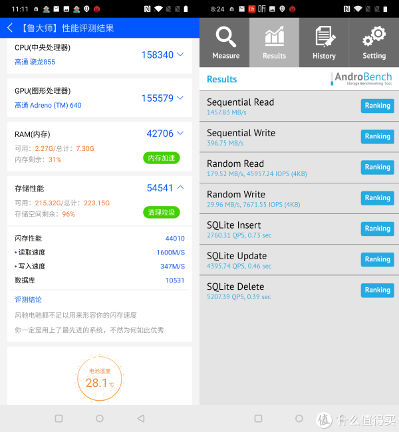Tap Sequential Write value 396.75 MB/s
Viewport: 399px width, 432px height.
[x=225, y=143]
